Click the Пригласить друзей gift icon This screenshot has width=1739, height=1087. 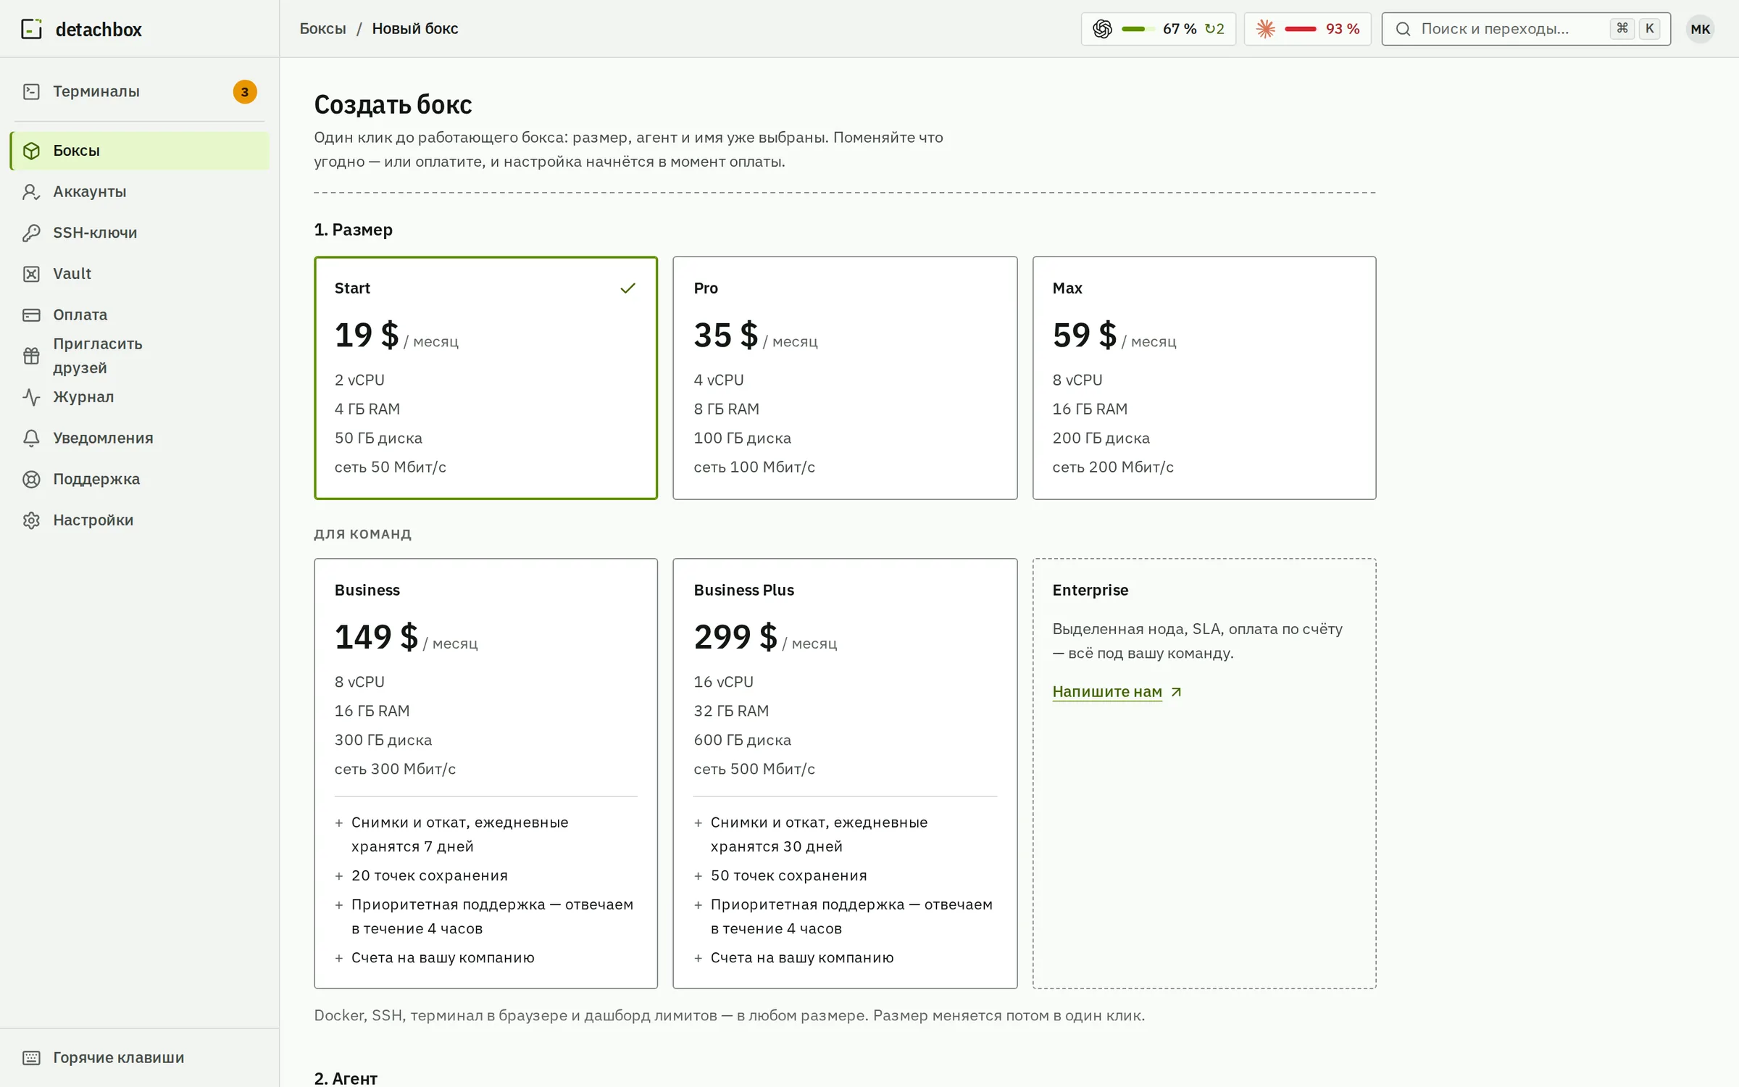(31, 356)
